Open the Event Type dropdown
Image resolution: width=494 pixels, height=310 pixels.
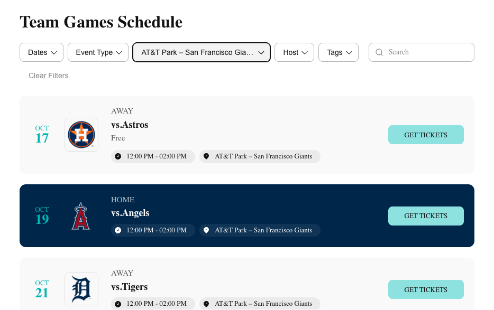point(98,52)
